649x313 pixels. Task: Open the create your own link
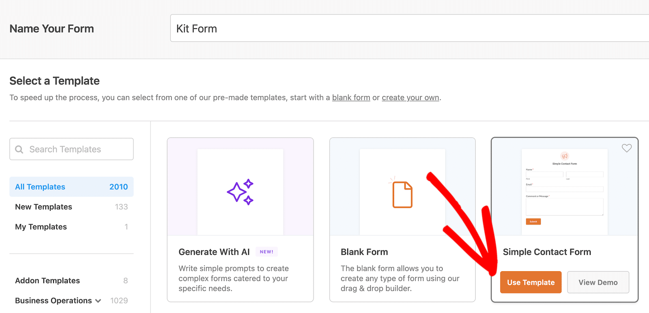[x=410, y=97]
